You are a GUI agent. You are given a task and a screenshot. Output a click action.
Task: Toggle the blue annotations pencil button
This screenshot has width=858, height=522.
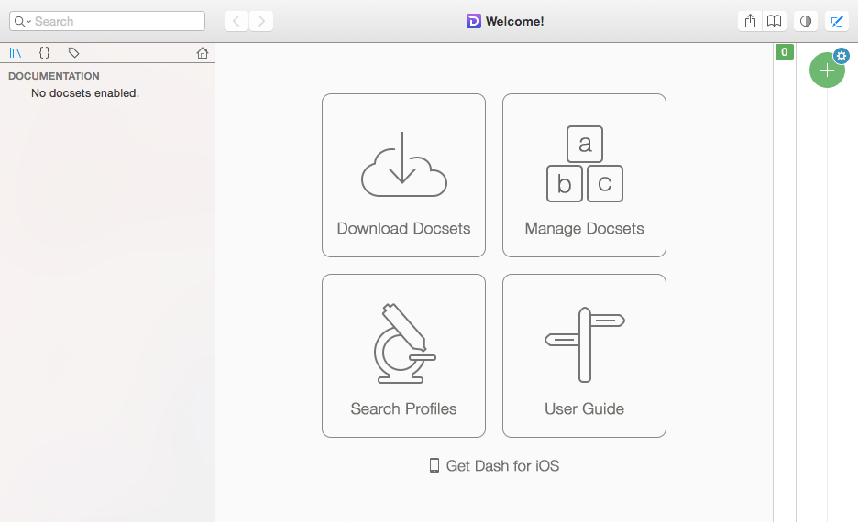point(836,21)
